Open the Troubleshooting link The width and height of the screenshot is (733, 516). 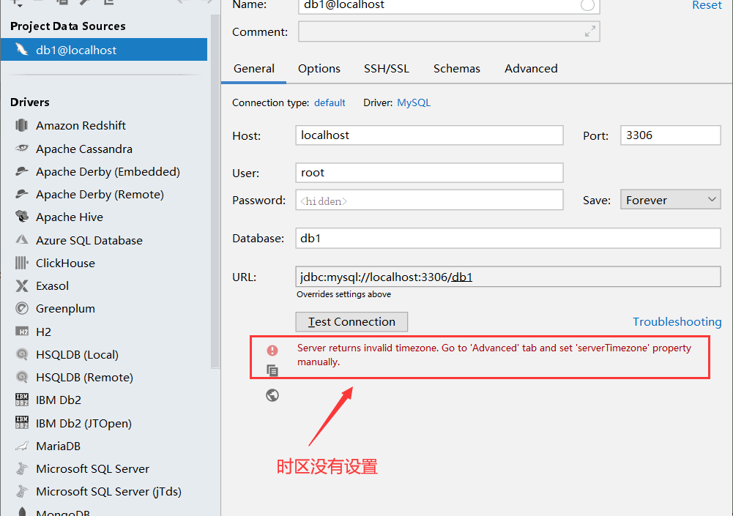677,321
